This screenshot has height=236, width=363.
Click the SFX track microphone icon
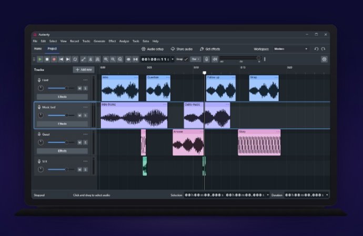(39, 161)
